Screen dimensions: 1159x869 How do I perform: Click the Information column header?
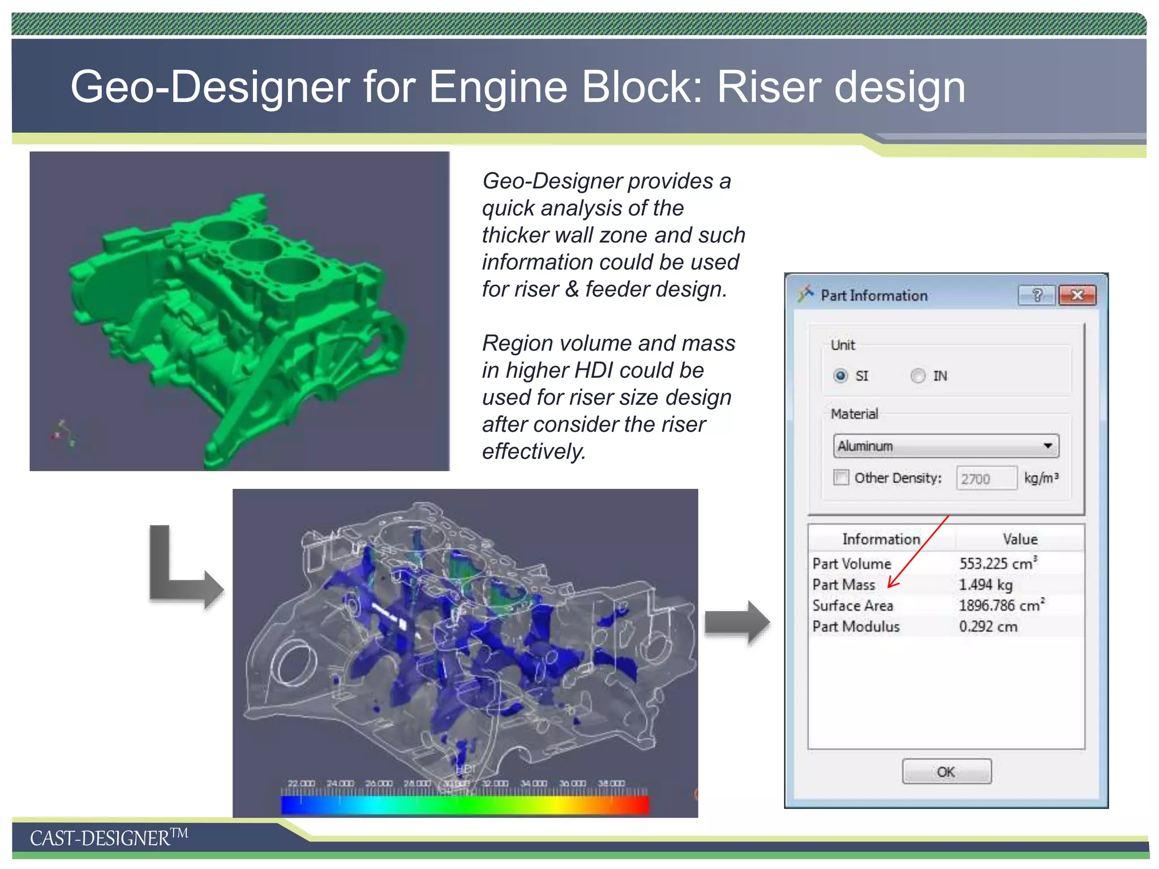point(881,539)
